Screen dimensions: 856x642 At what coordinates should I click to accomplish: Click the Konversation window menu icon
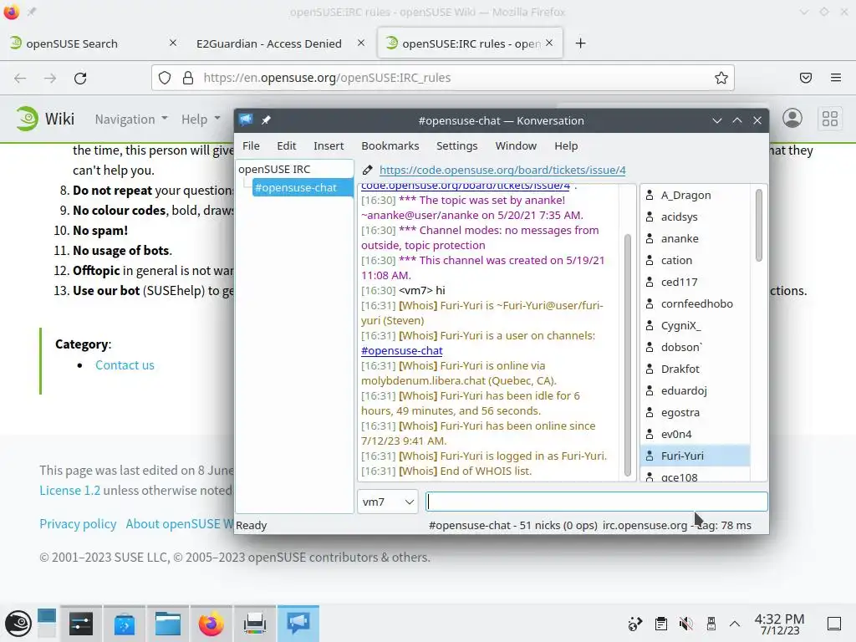coord(246,120)
